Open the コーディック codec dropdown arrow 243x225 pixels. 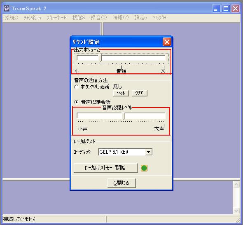pos(148,152)
